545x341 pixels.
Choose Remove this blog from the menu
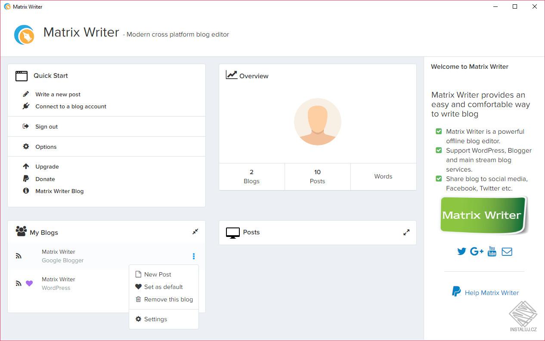[164, 299]
